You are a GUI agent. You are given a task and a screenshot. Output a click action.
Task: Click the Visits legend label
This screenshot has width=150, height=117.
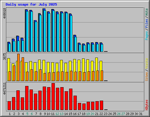(146, 63)
